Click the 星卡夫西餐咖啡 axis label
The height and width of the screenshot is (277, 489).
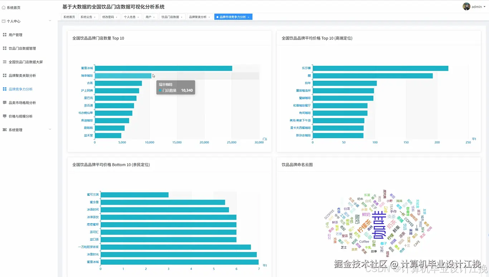(x=301, y=128)
